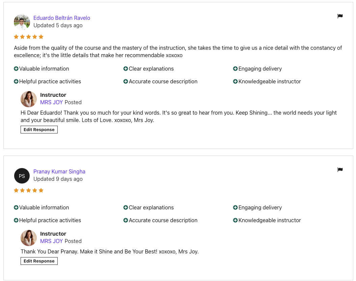Click the PS initials avatar

pyautogui.click(x=22, y=176)
